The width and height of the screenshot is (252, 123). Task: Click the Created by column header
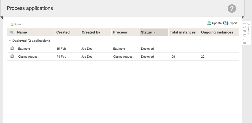[91, 32]
